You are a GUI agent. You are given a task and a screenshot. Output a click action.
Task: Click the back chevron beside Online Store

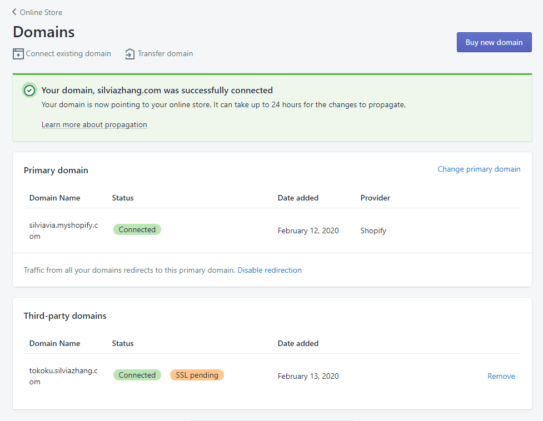(x=14, y=12)
